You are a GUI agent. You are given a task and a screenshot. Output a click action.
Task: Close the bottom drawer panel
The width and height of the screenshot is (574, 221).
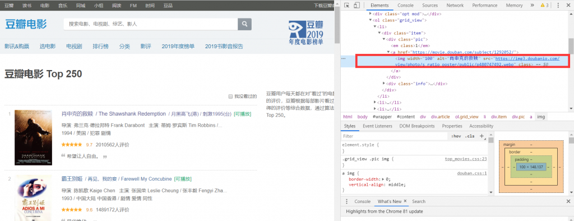click(x=568, y=201)
